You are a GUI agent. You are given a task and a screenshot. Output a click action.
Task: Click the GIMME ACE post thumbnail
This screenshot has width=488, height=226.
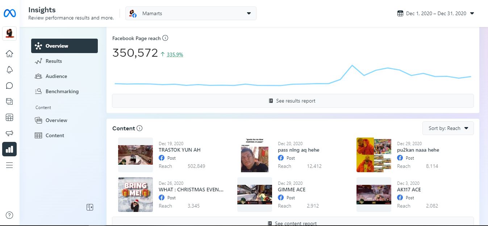tap(255, 195)
